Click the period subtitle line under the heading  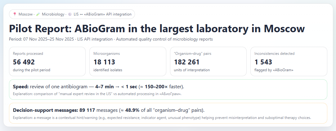[111, 39]
